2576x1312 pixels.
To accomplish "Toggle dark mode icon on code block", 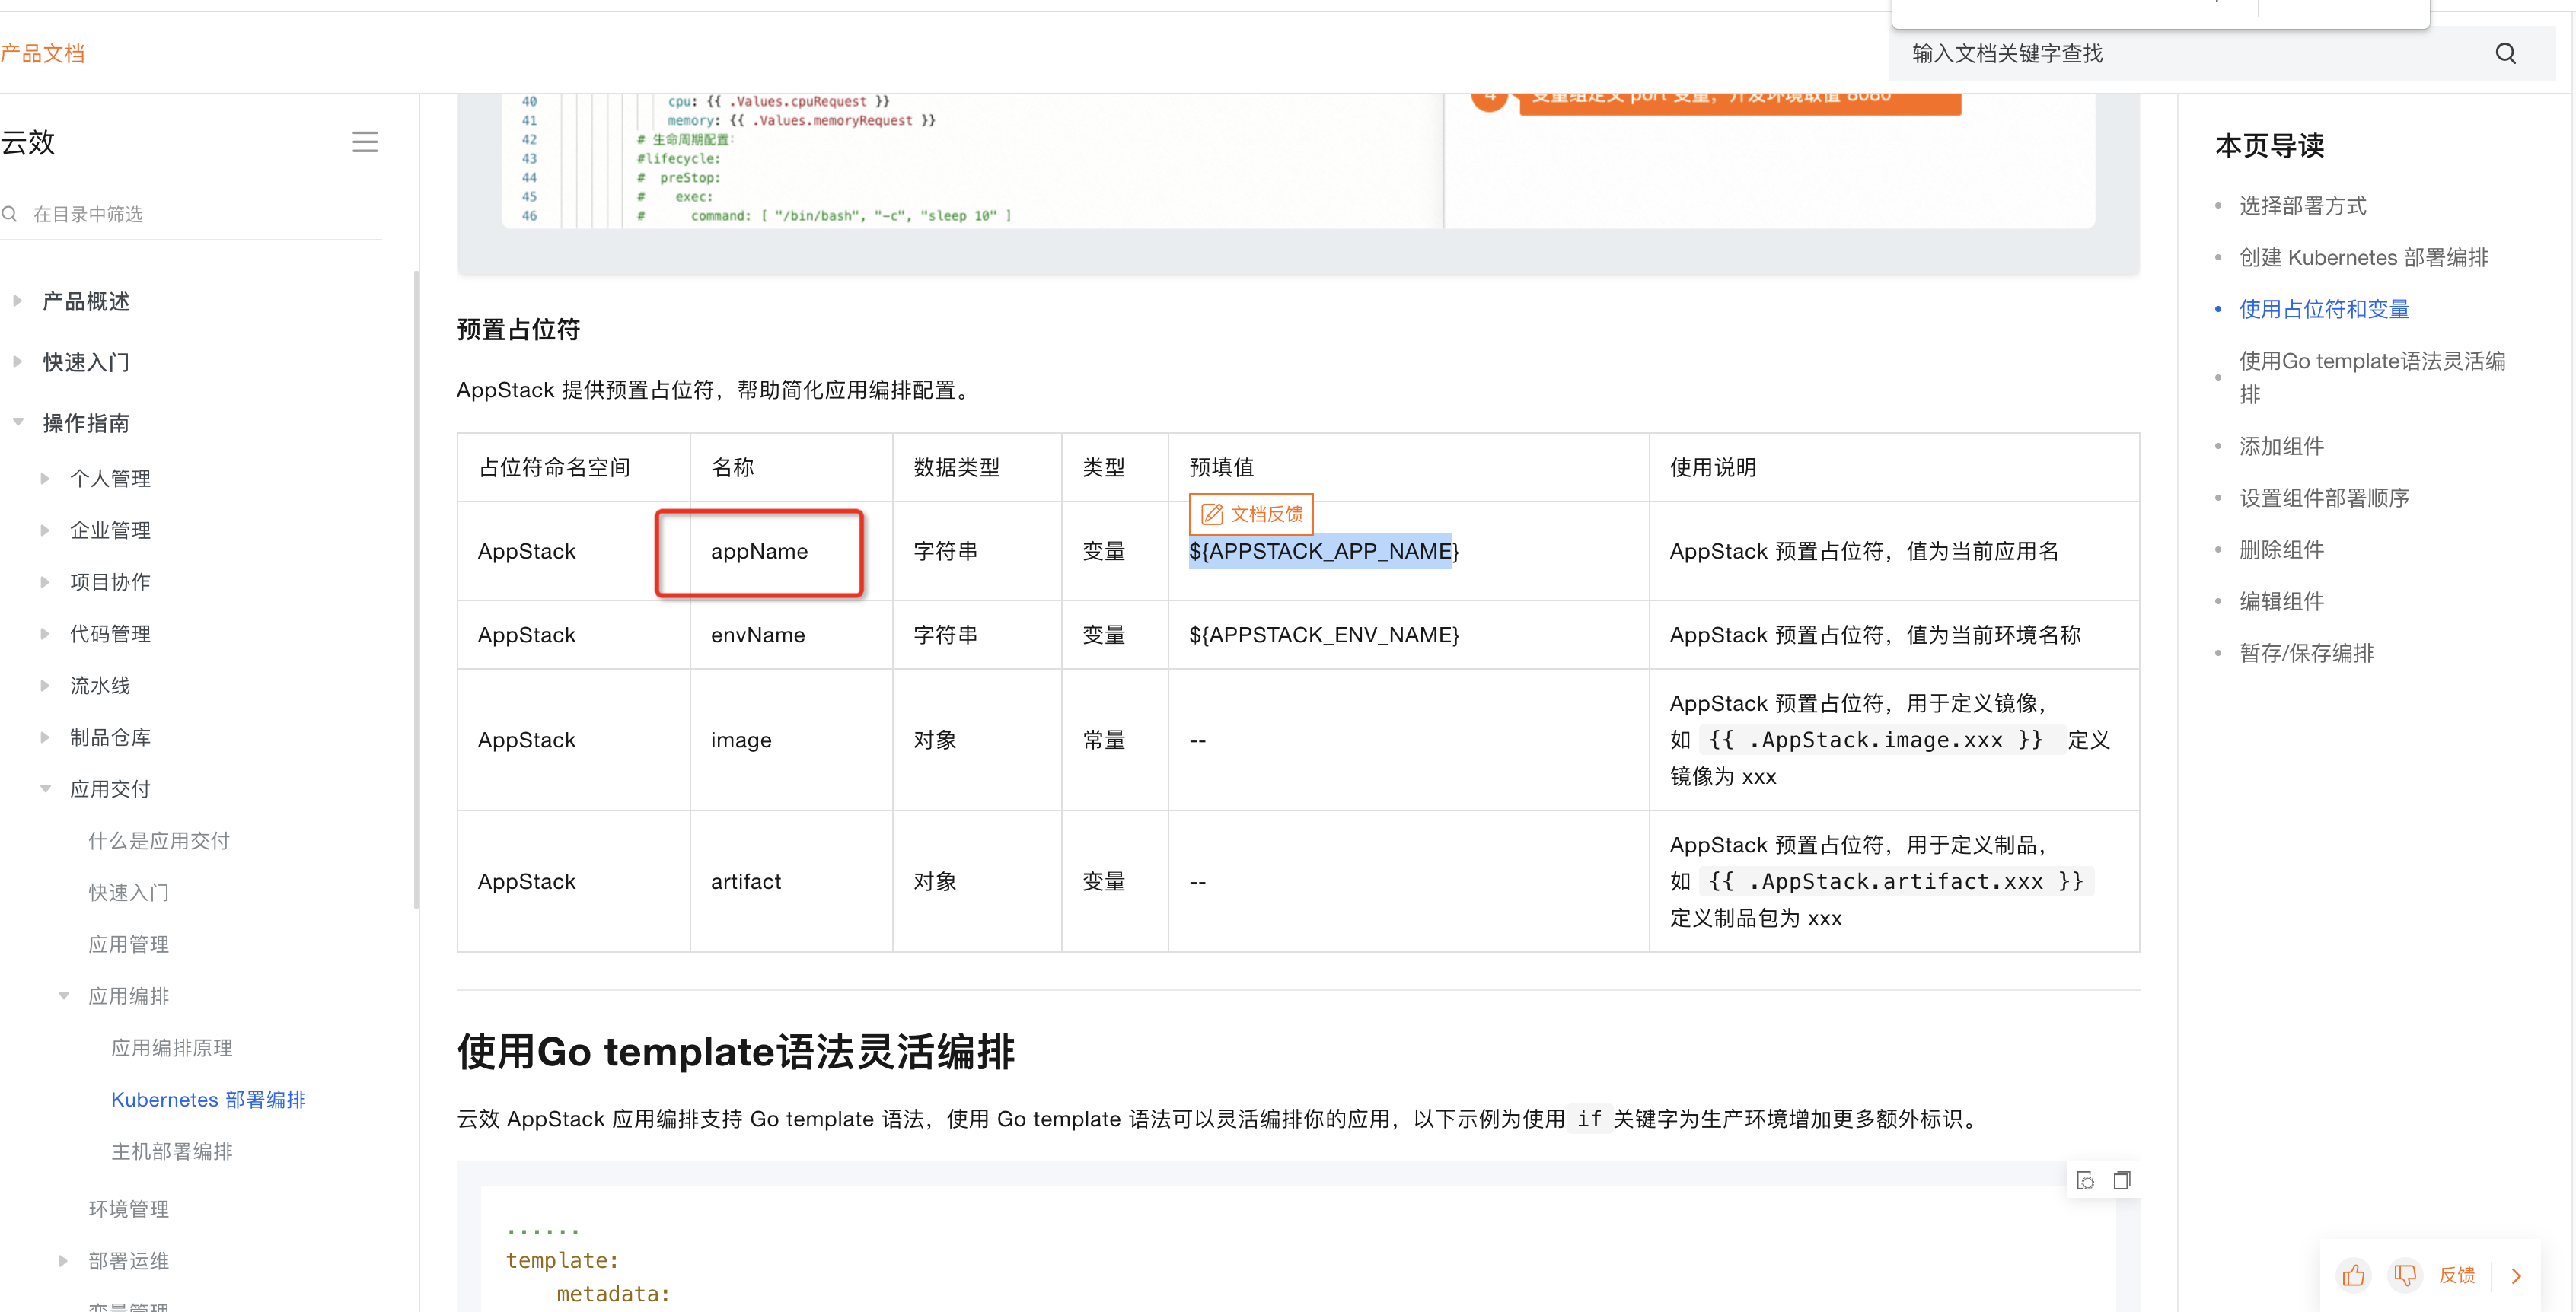I will 2085,1180.
